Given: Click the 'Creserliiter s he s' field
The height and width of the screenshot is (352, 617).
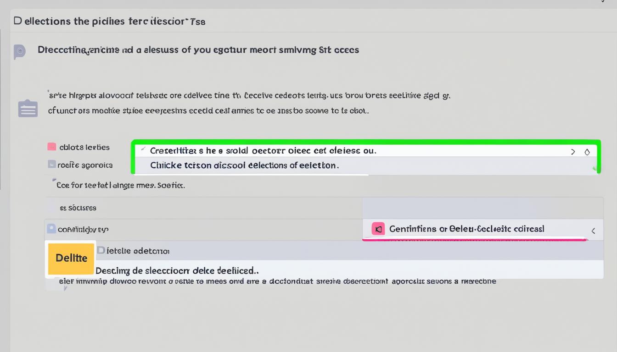Looking at the screenshot, I should point(263,150).
